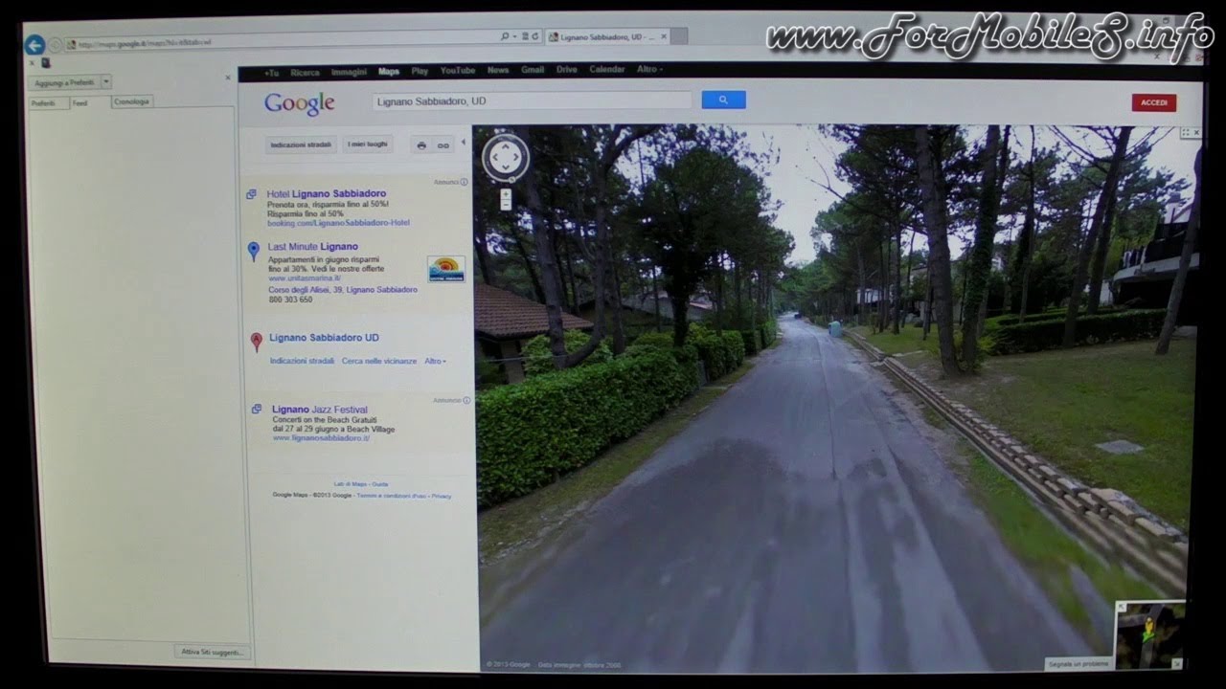Open the Hotel Lignano Sabbiadoro ad link
1226x689 pixels.
pos(327,193)
